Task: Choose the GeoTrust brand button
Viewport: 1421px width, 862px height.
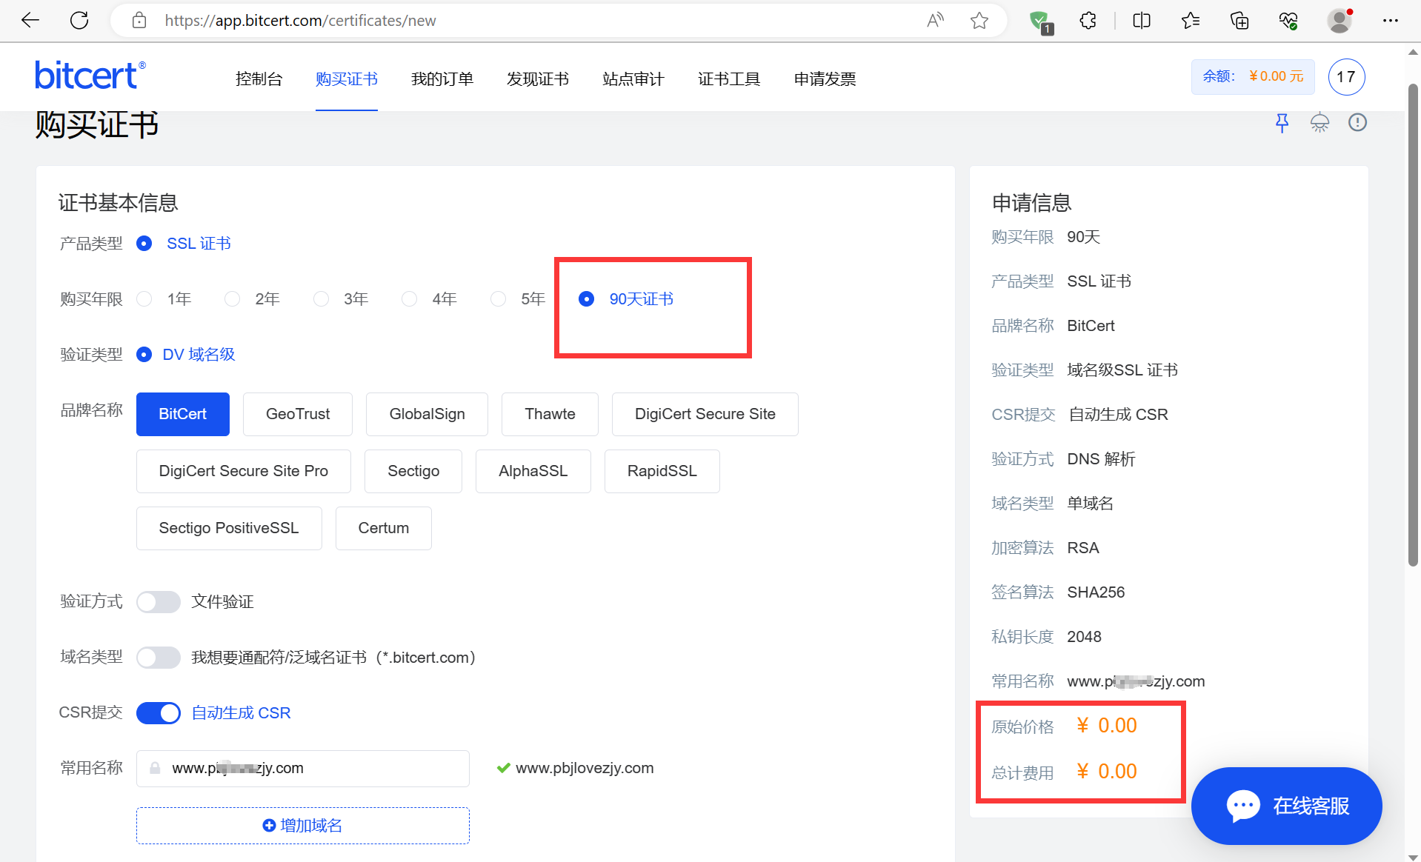Action: (298, 414)
